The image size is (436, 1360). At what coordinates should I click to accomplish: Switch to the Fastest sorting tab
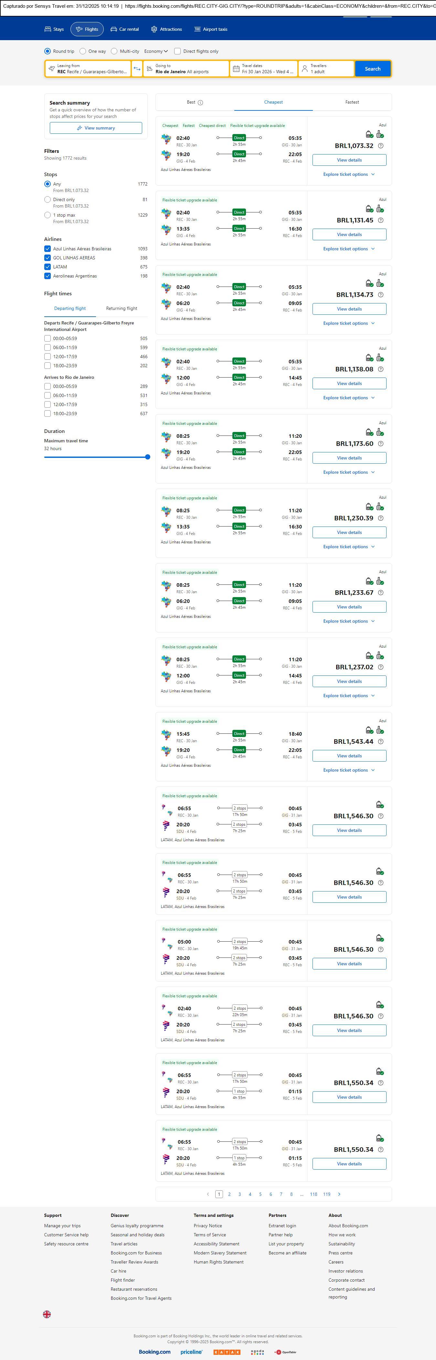click(x=352, y=102)
